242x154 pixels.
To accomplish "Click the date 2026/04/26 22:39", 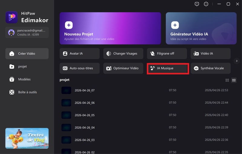I will coord(216,127).
